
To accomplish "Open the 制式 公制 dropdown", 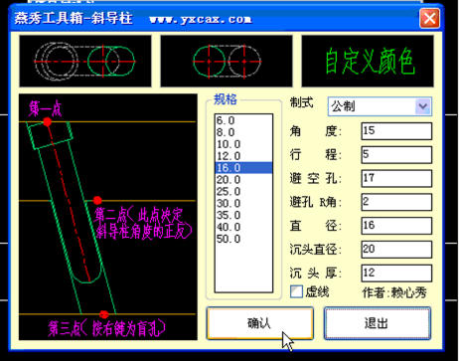I will [380, 106].
